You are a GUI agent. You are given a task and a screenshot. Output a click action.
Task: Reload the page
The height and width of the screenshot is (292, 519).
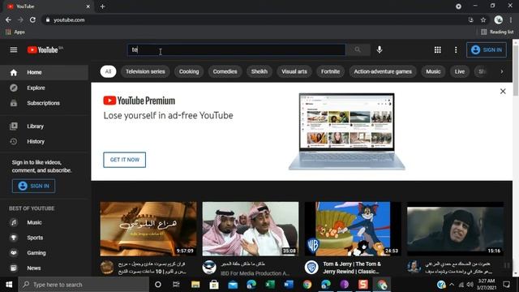click(32, 19)
